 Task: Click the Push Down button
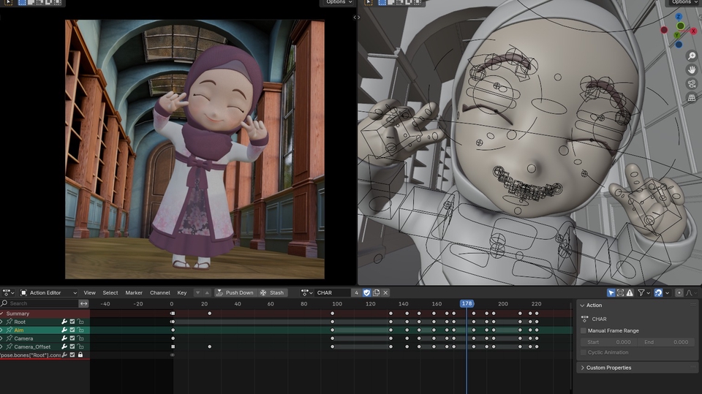235,292
